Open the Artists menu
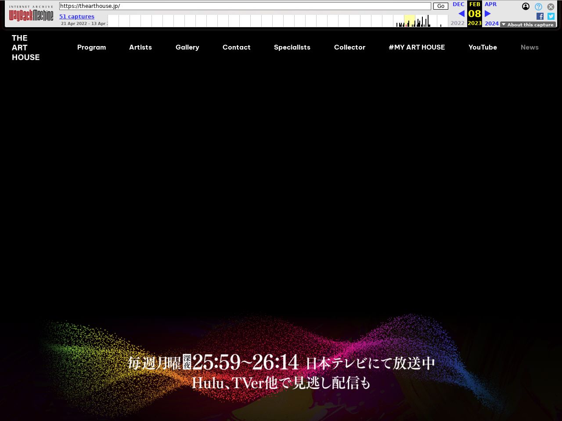This screenshot has width=562, height=421. (140, 47)
